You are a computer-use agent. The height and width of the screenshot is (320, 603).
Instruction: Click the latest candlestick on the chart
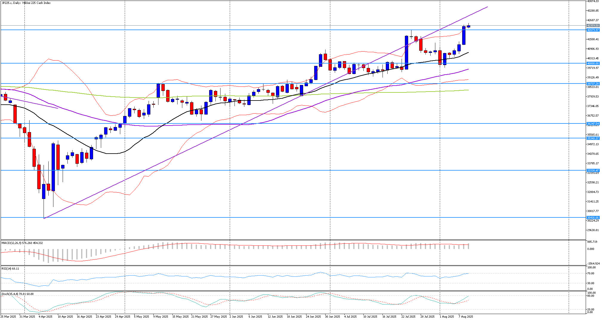[x=469, y=27]
